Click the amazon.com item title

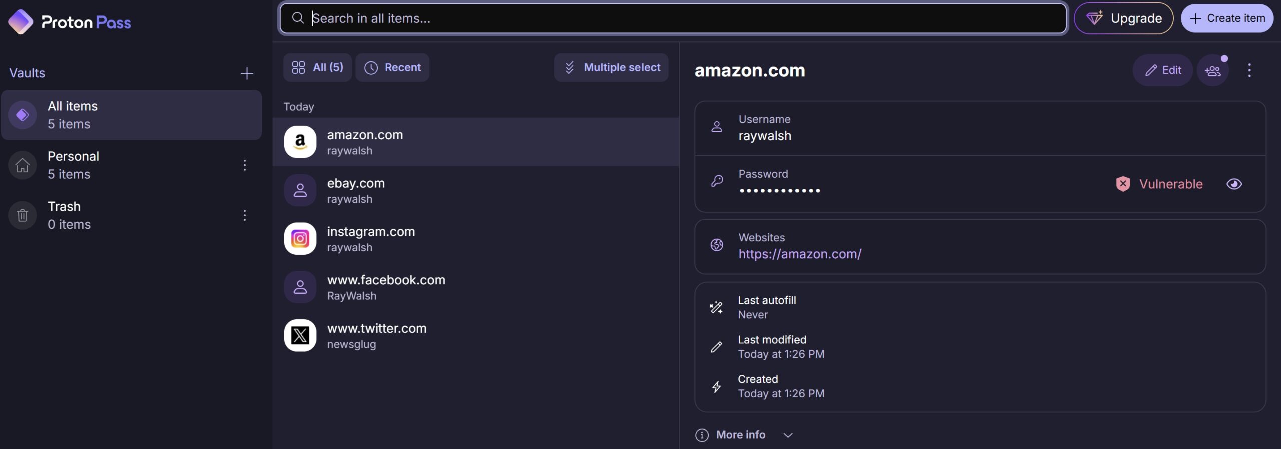coord(750,71)
